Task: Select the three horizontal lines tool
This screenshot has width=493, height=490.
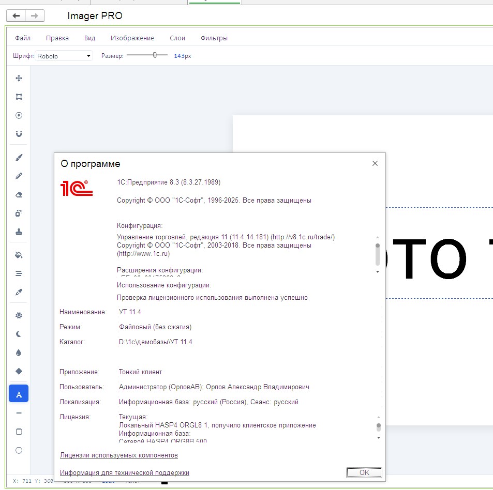Action: (19, 273)
